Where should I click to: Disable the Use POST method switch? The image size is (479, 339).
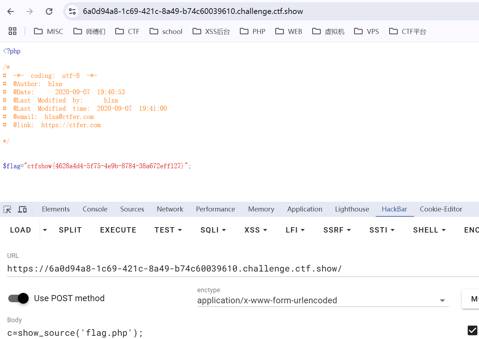19,298
